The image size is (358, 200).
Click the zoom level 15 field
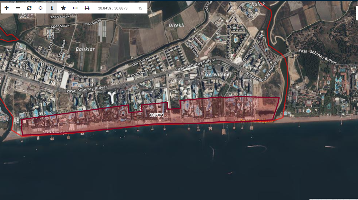140,8
